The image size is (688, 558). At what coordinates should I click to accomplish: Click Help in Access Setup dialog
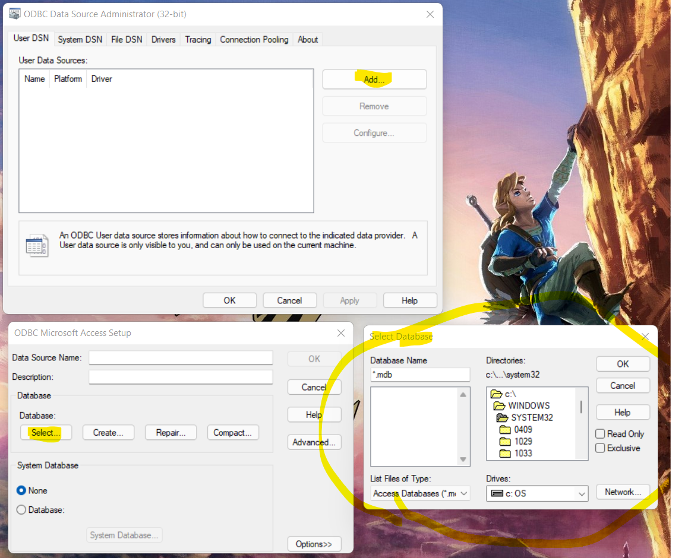click(x=314, y=415)
